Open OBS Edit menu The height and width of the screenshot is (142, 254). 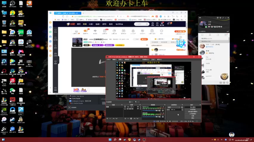coord(115,60)
